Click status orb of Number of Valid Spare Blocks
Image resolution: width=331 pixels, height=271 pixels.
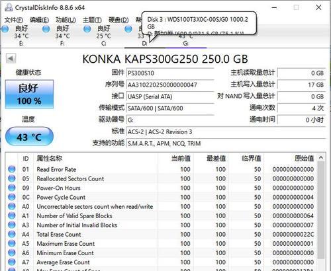click(12, 215)
